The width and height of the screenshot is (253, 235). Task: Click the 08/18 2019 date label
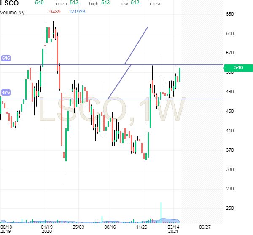click(6, 229)
